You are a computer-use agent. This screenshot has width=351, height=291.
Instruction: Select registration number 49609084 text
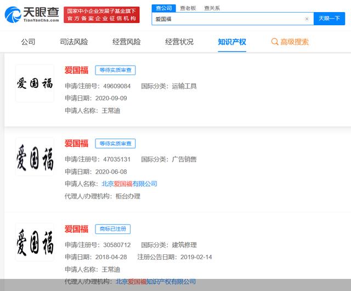[117, 86]
